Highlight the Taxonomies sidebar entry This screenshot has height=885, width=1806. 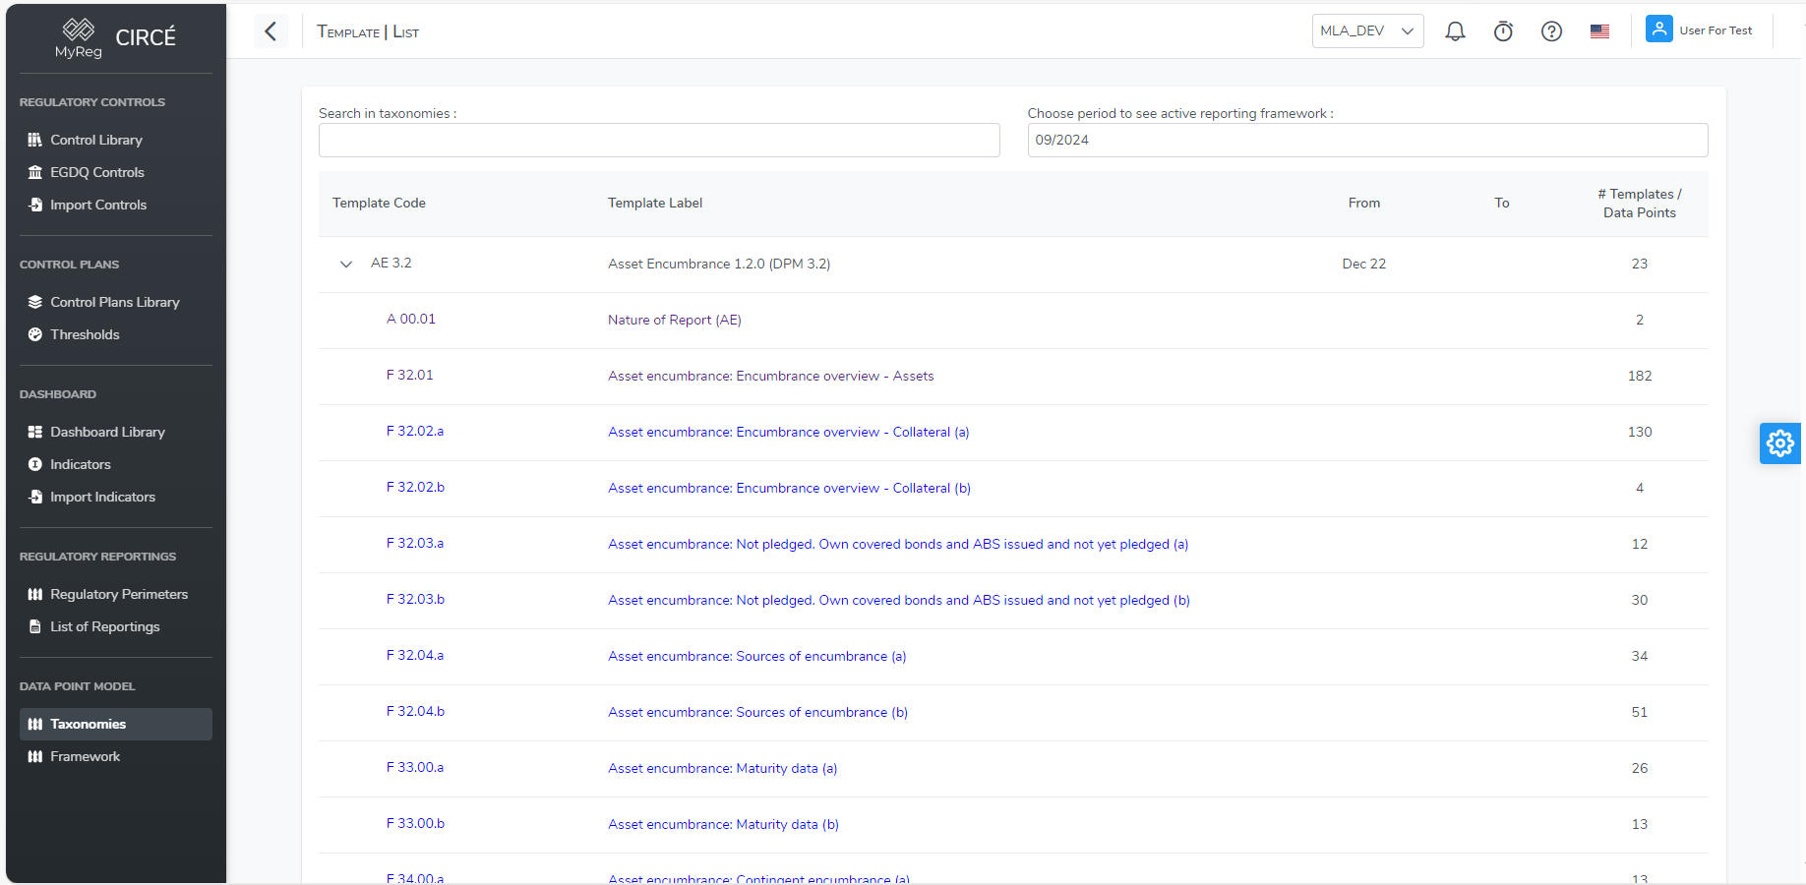click(x=89, y=724)
